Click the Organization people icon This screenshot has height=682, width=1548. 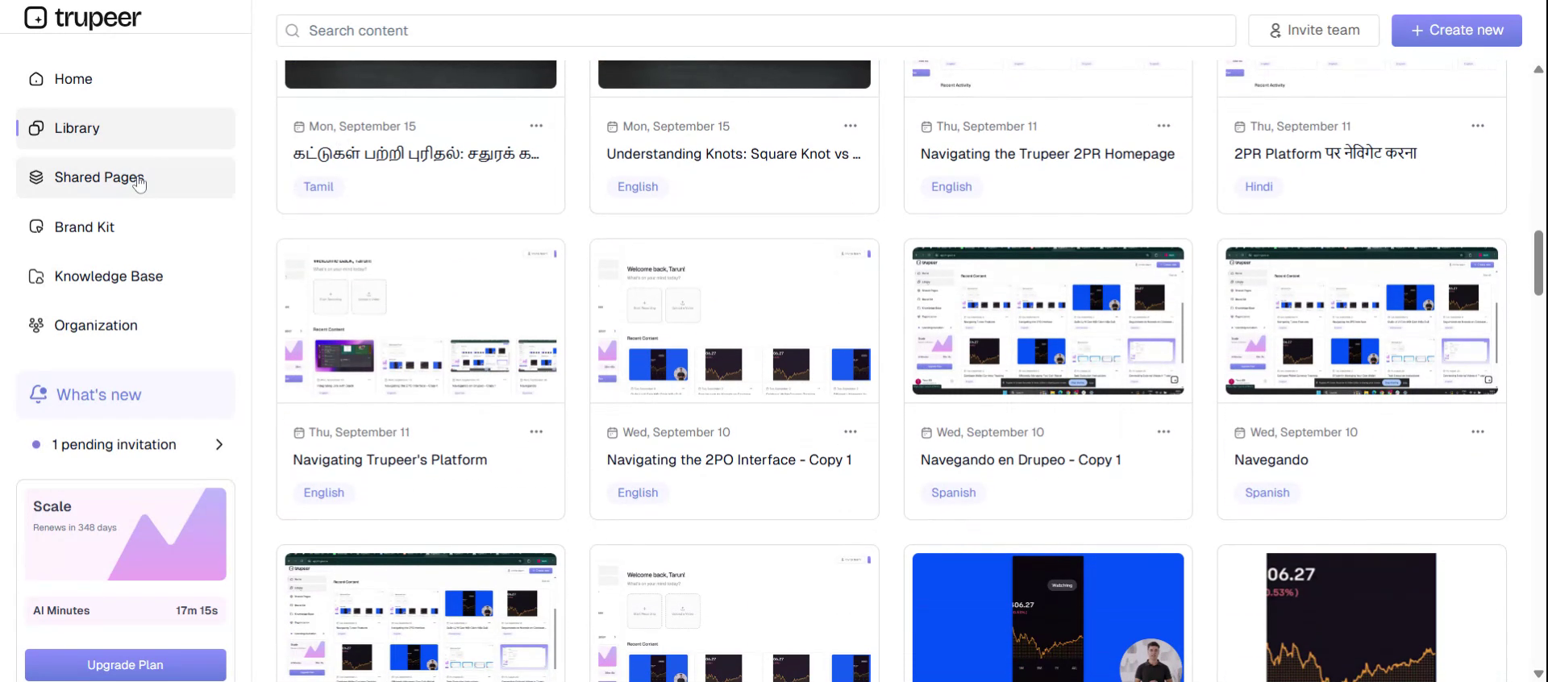[36, 326]
